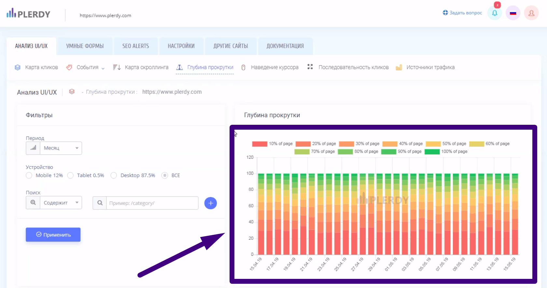The width and height of the screenshot is (547, 288).
Task: Open the Месяц period dropdown
Action: coord(61,148)
